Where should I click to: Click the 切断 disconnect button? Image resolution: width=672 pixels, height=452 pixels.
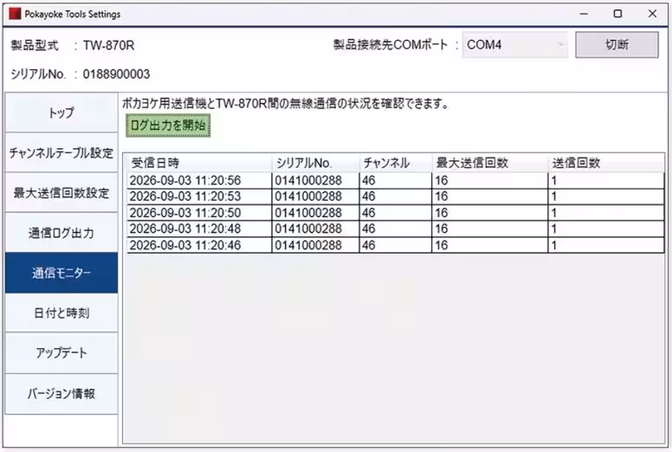(617, 44)
